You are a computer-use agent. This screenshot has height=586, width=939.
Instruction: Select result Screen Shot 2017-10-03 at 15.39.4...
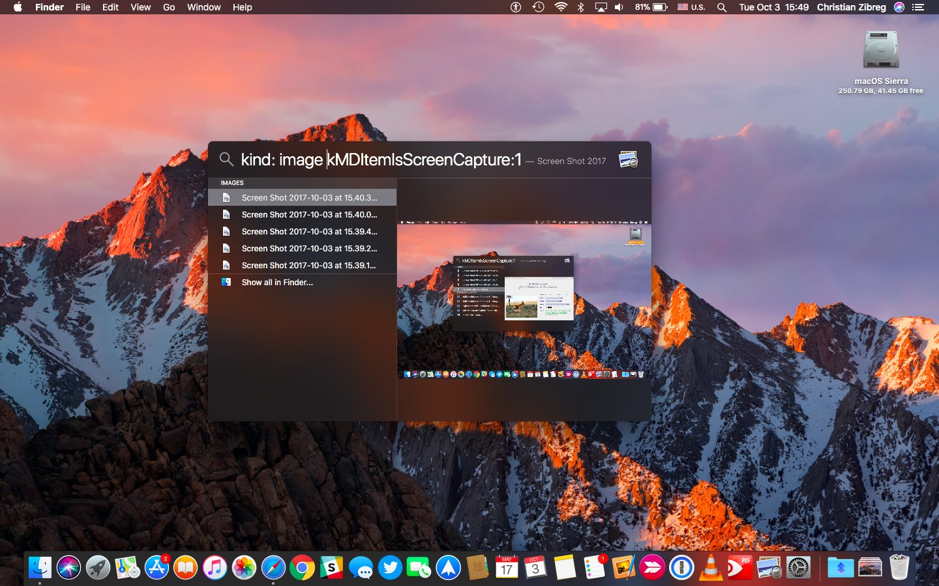point(302,231)
